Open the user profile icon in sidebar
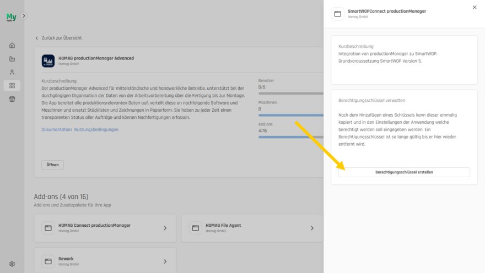Screen dimensions: 485x273 pyautogui.click(x=12, y=72)
